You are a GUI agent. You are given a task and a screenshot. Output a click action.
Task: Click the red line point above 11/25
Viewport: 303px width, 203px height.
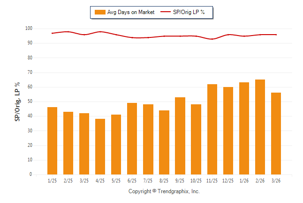212,39
